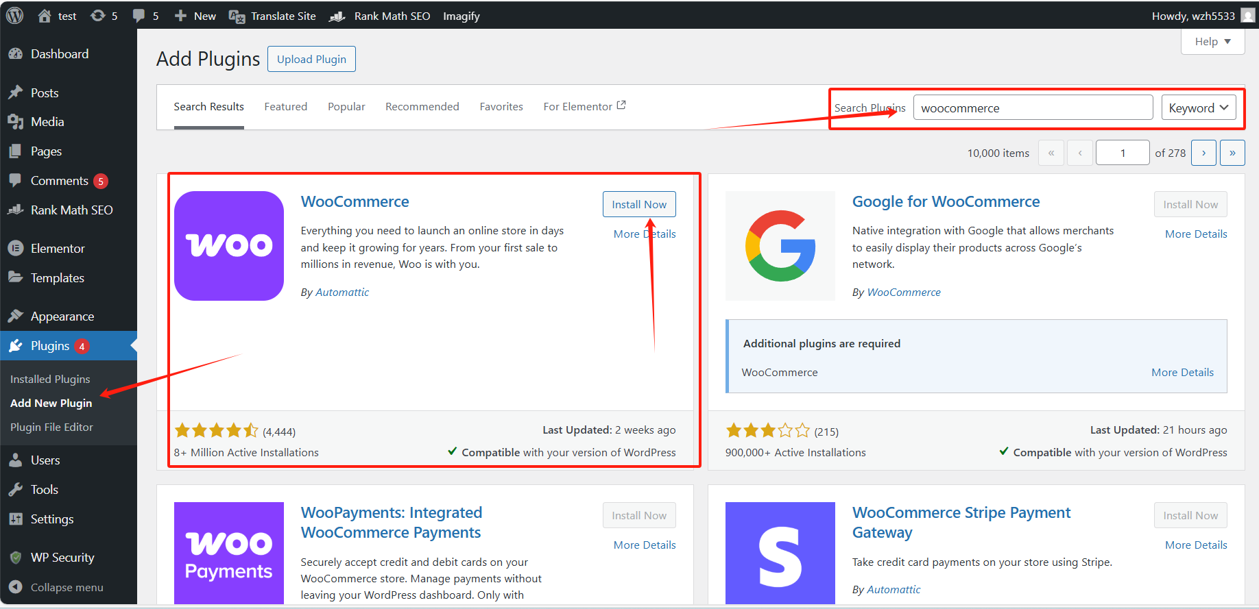Go to next page of results
1259x609 pixels.
(x=1203, y=153)
